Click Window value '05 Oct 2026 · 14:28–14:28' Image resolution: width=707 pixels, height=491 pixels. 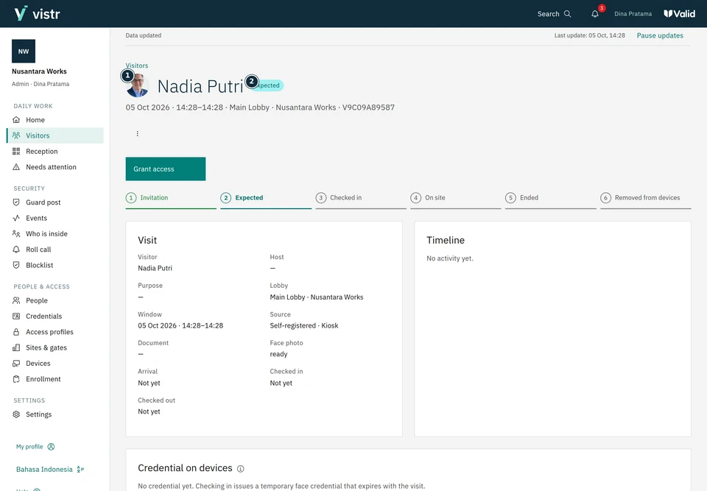point(180,326)
